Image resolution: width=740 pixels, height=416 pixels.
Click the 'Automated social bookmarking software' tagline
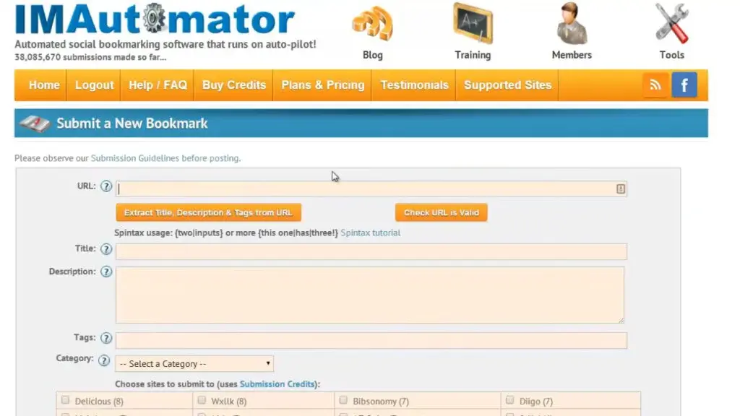[x=165, y=44]
